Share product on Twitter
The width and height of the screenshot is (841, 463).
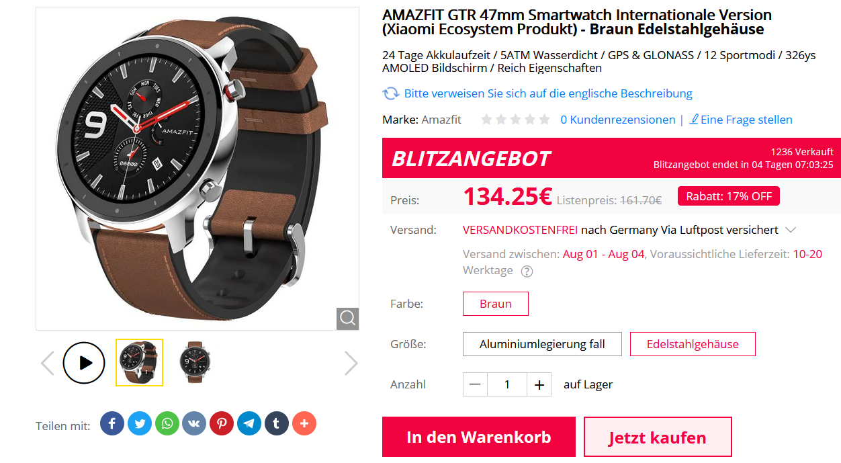140,423
